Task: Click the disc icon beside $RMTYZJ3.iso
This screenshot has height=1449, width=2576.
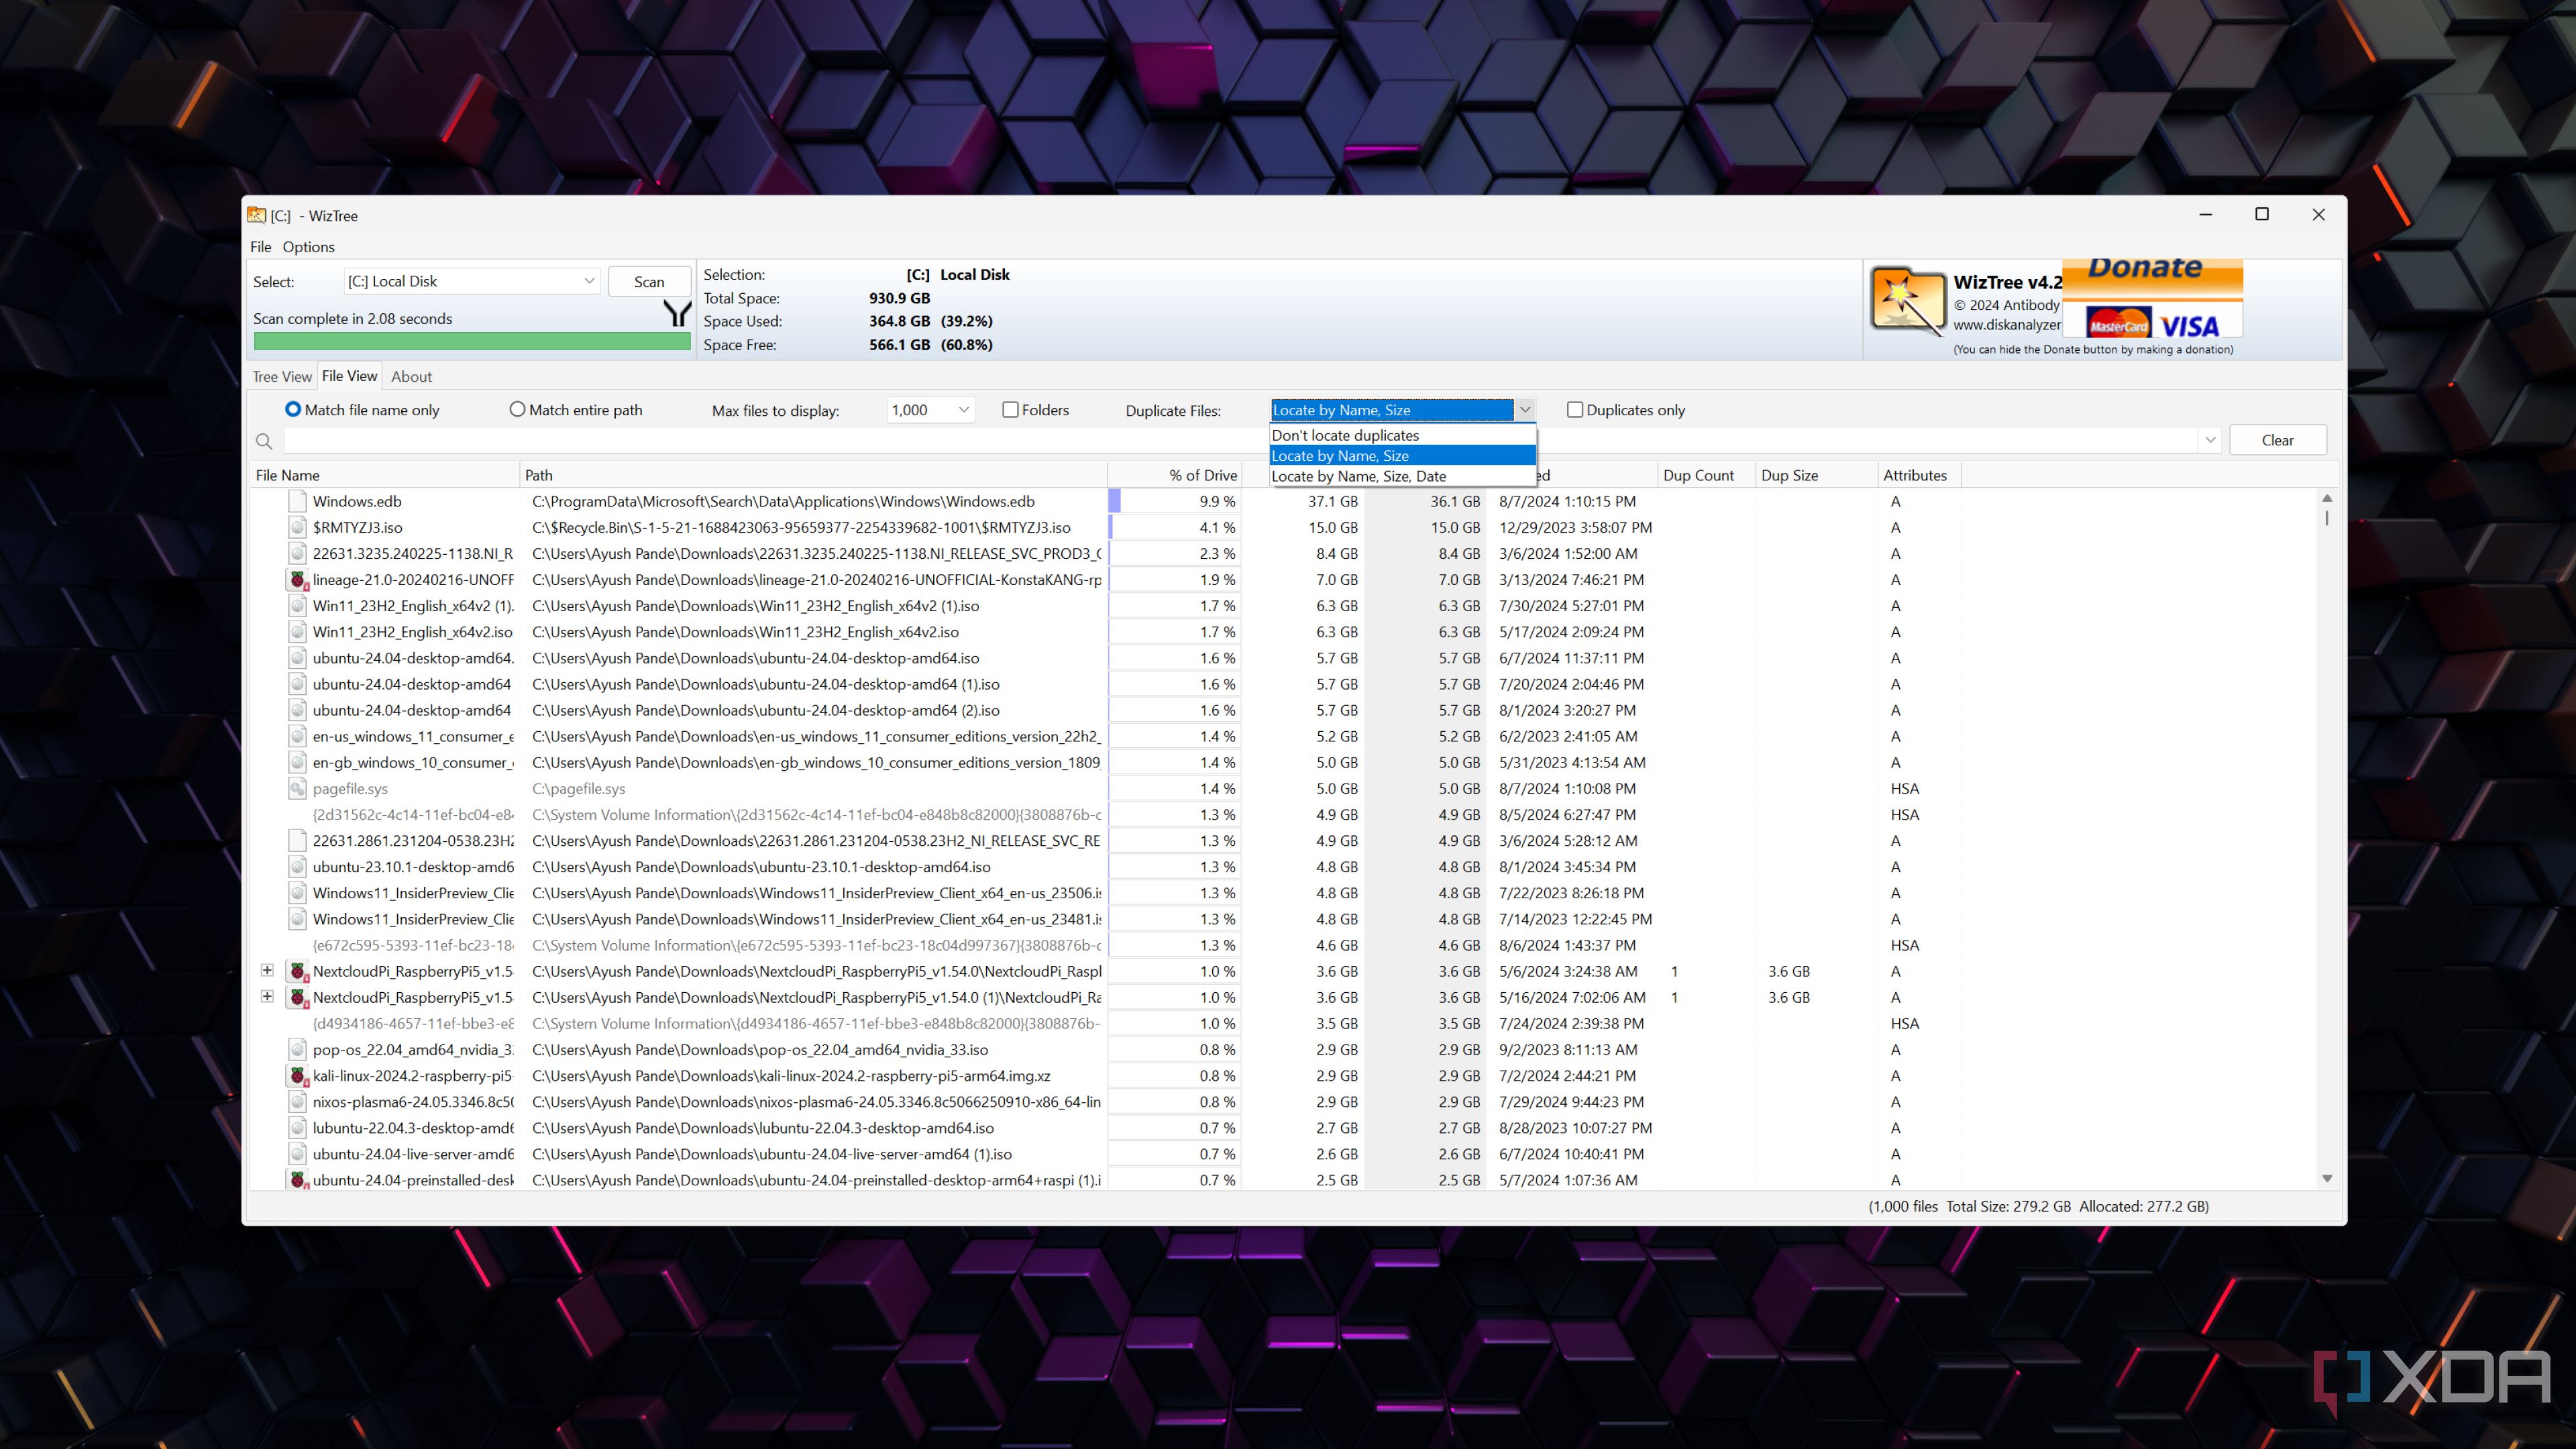Action: coord(297,528)
